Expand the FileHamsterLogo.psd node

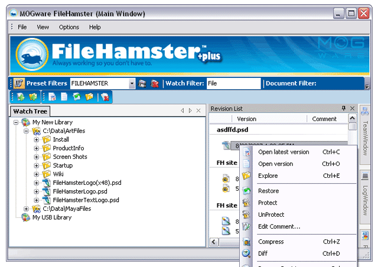[x=37, y=191]
